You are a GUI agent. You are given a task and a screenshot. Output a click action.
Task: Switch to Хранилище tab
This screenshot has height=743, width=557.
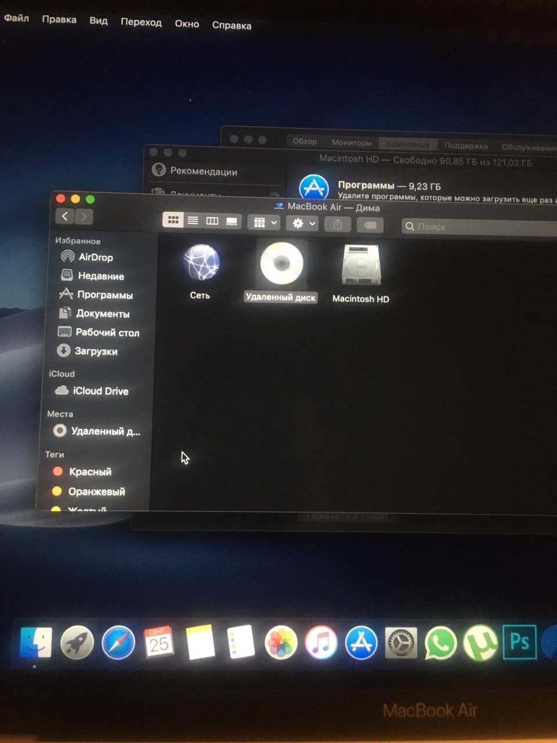click(x=408, y=144)
